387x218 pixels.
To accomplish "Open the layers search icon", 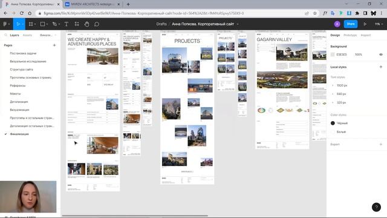I will coord(5,35).
